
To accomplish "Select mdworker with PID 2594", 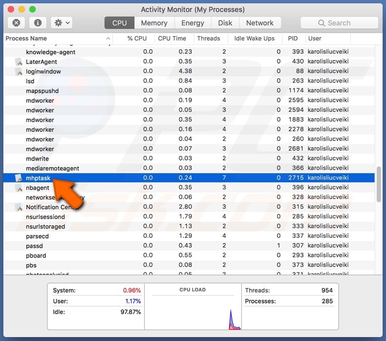I will coord(189,110).
